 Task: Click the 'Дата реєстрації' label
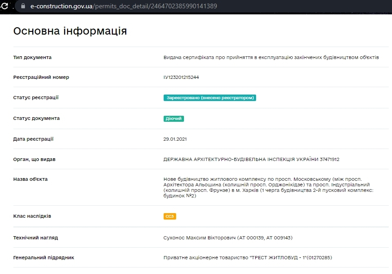click(33, 139)
